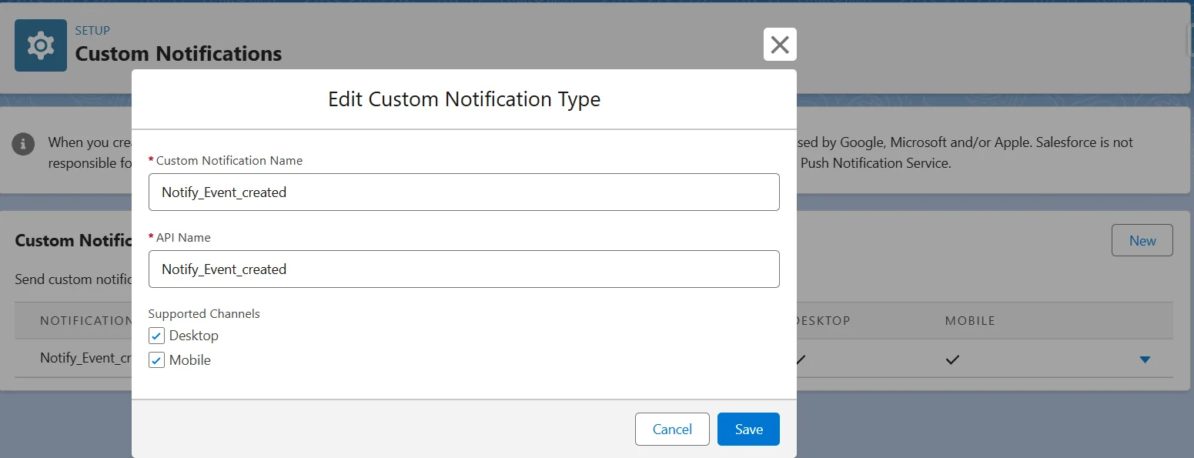Screen dimensions: 1194x458
Task: Click the Mobile column header
Action: tap(970, 320)
